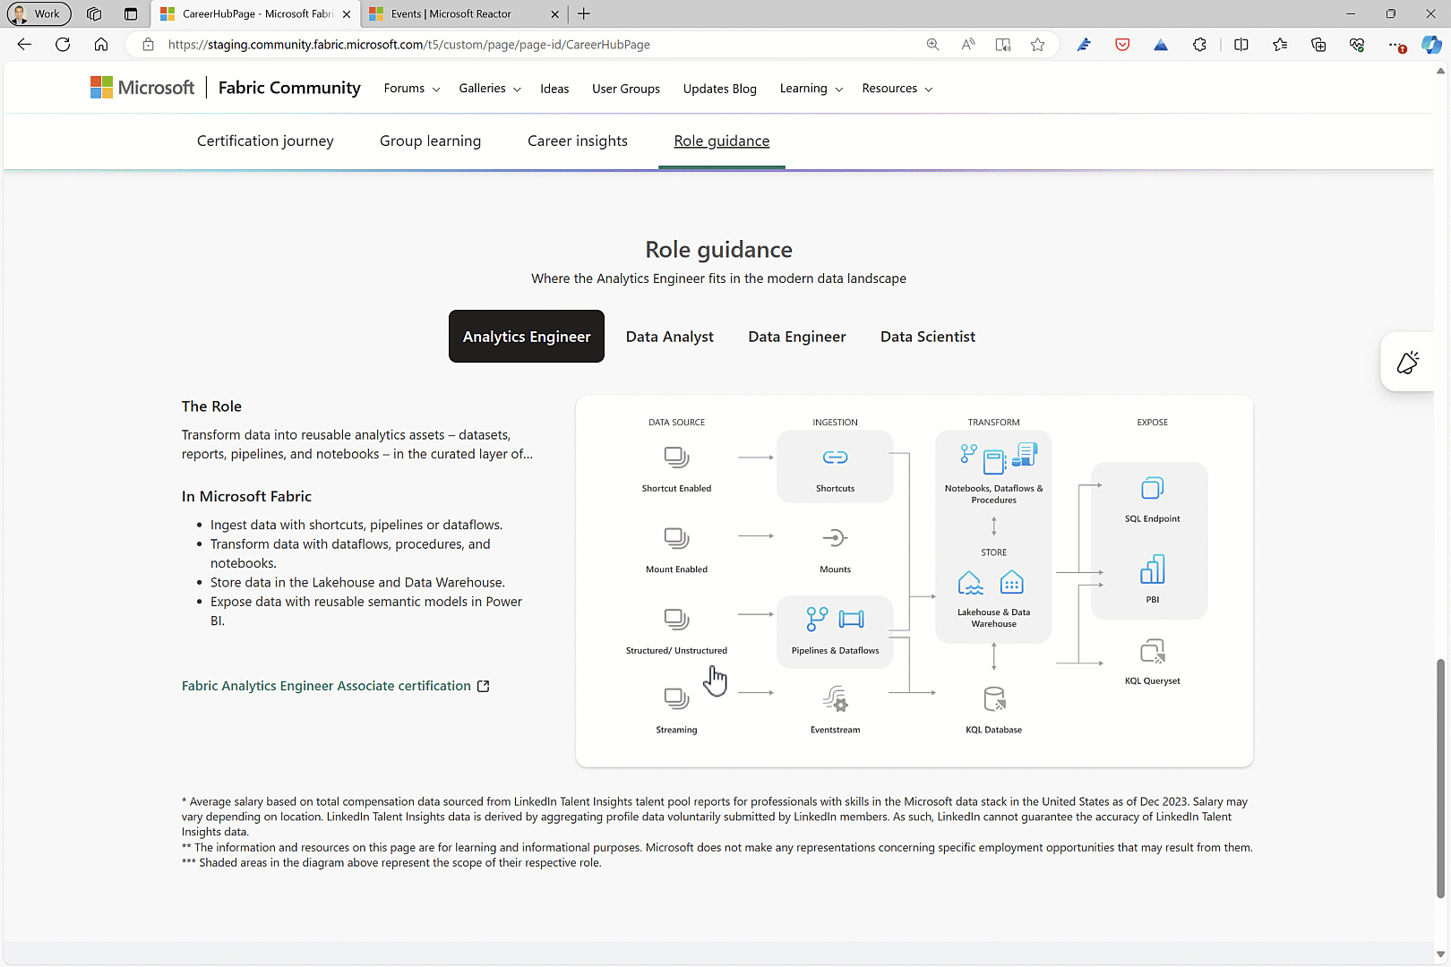Screen dimensions: 1451x967
Task: Click the SQL Endpoint icon
Action: coord(1153,488)
